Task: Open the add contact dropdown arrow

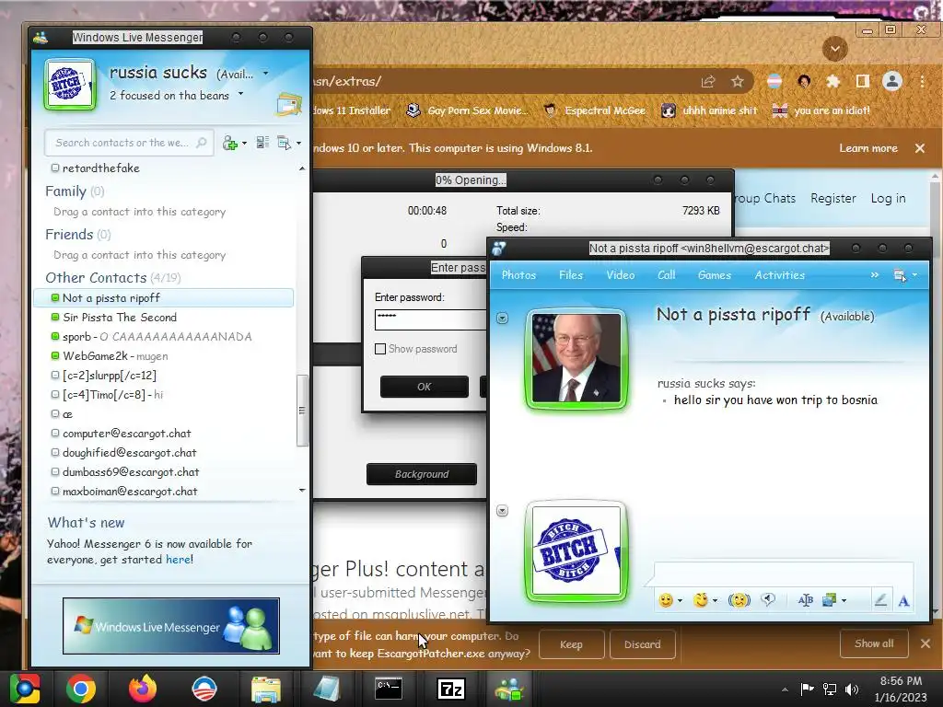Action: pos(244,143)
